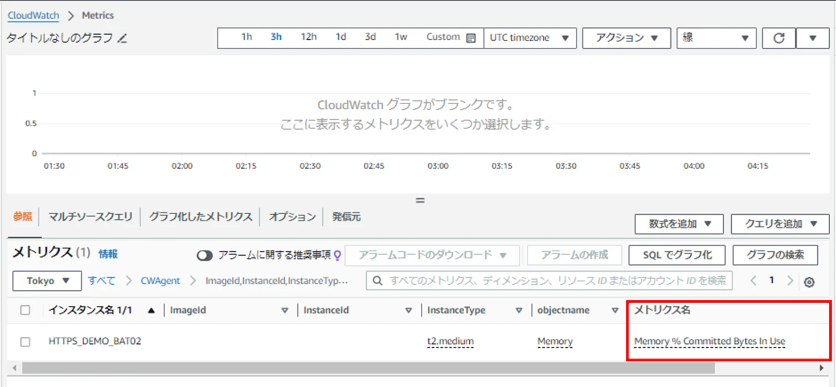Click the metrics search input field
This screenshot has height=387, width=836.
pyautogui.click(x=549, y=281)
